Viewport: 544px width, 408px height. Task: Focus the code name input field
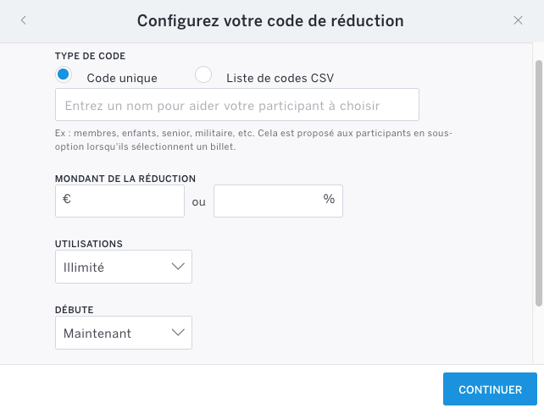(237, 105)
